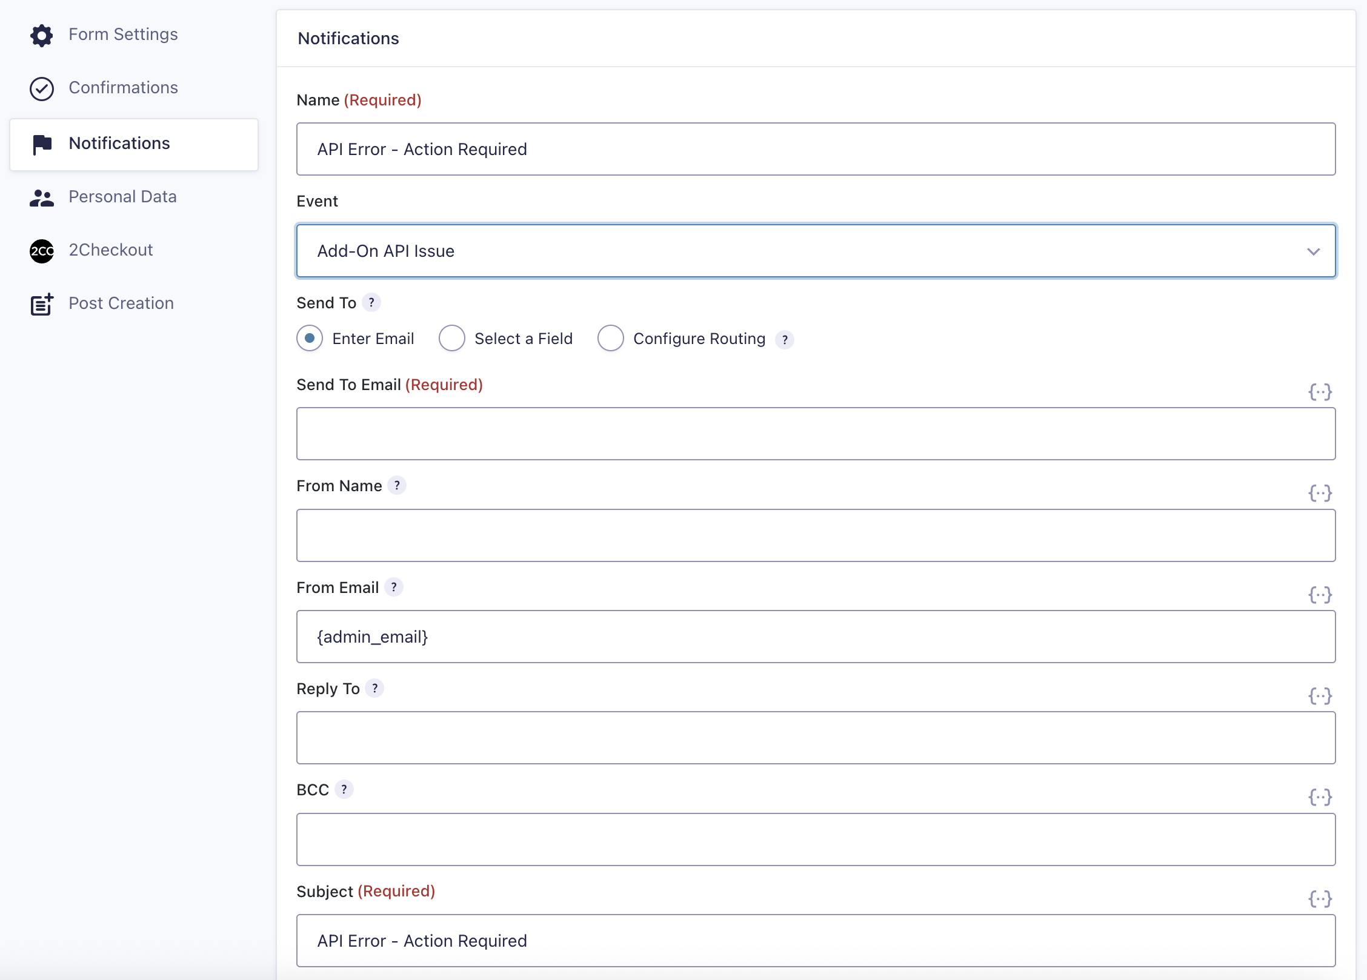Open the Personal Data settings
Image resolution: width=1367 pixels, height=980 pixels.
122,197
